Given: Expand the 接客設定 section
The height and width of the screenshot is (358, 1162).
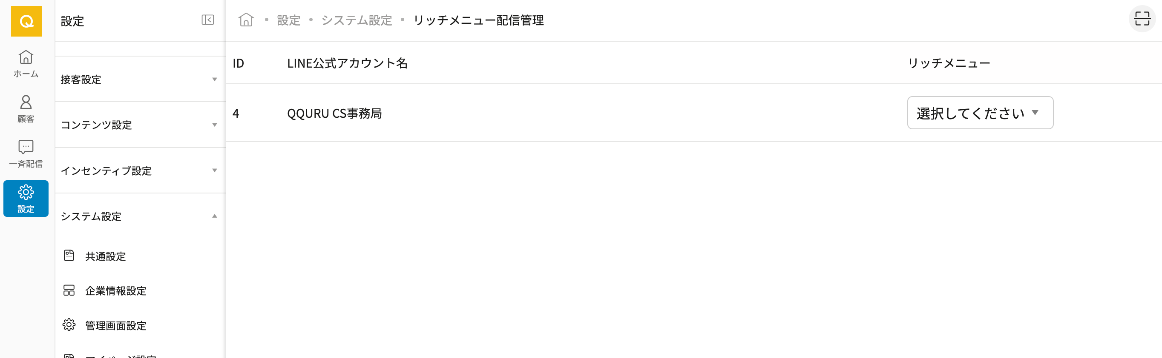Looking at the screenshot, I should pos(139,80).
